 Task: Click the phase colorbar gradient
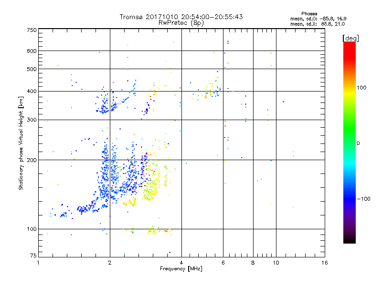click(350, 142)
